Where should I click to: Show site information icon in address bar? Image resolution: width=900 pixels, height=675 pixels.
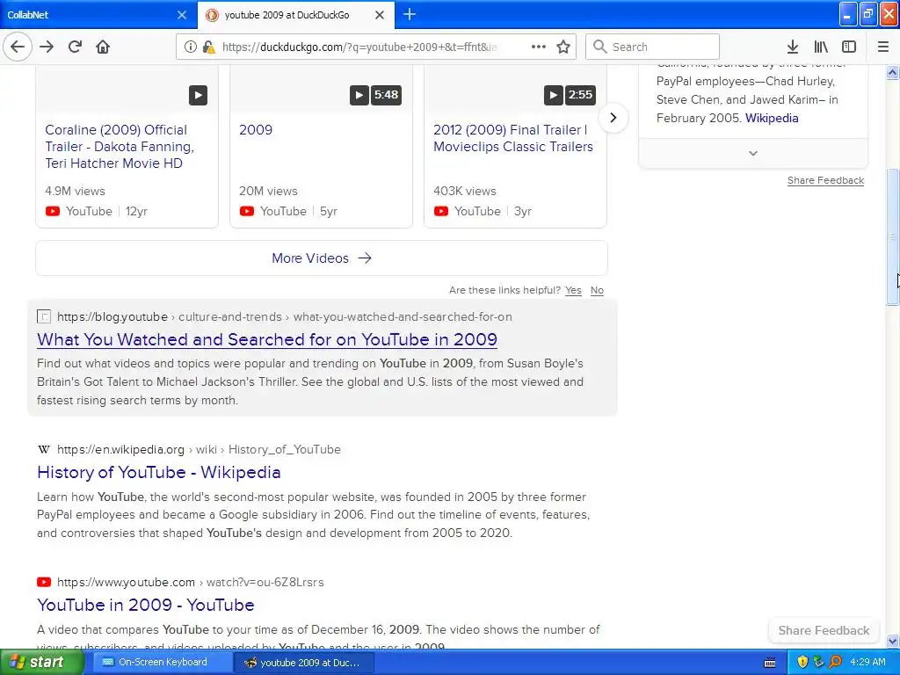190,47
